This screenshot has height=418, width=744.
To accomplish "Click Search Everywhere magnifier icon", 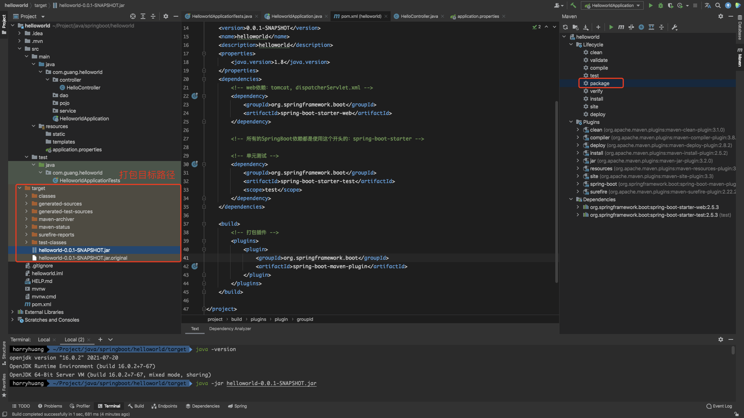I will [718, 5].
